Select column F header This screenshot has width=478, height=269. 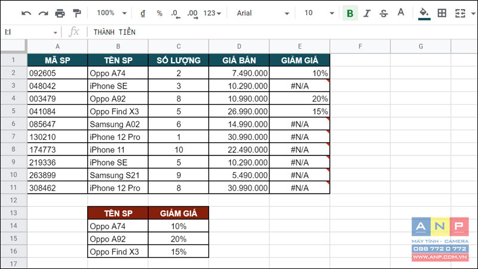click(x=360, y=47)
